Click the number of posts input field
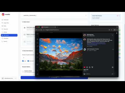The height and width of the screenshot is (93, 125). coord(29,58)
